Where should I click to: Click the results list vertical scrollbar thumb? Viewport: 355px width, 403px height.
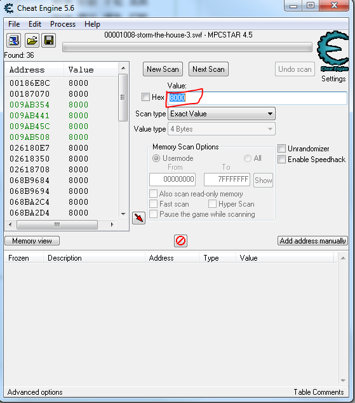123,97
